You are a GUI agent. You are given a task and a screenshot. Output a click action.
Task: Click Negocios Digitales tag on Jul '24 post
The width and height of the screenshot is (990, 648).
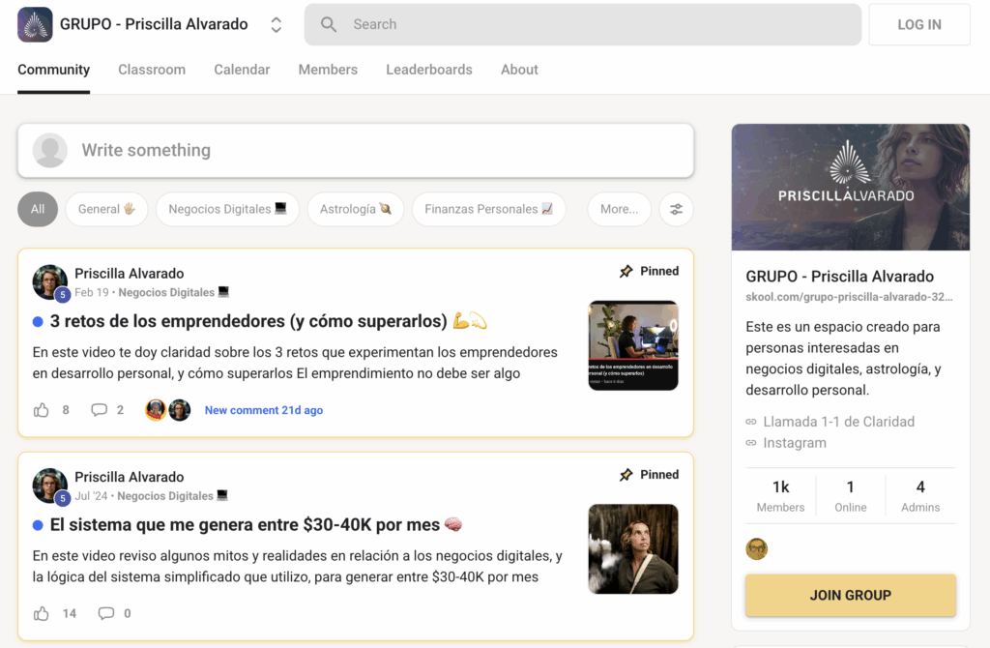(x=172, y=496)
